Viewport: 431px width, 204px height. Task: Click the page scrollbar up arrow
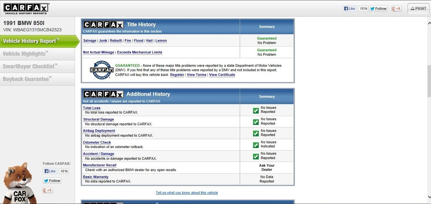coord(429,23)
